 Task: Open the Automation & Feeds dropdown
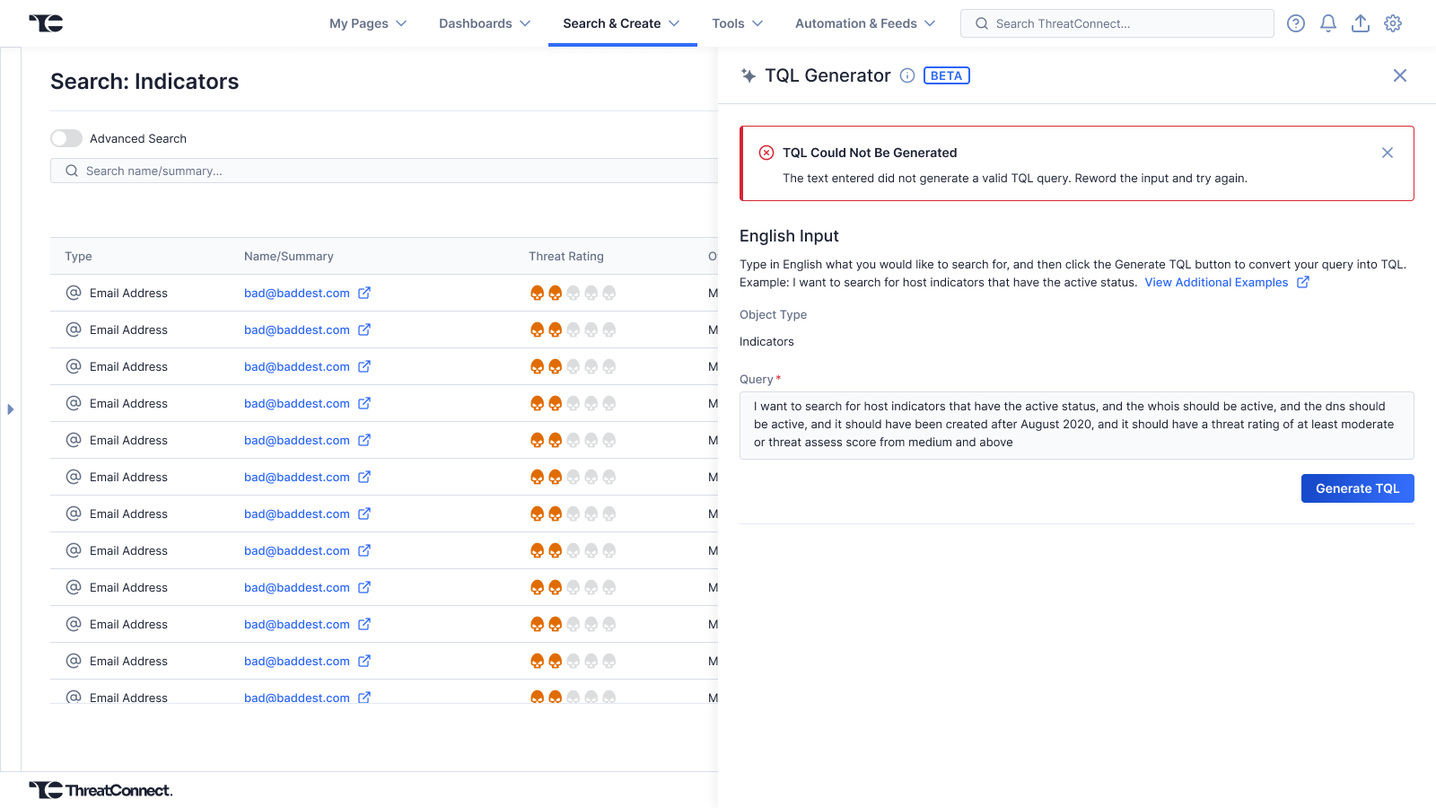point(864,23)
